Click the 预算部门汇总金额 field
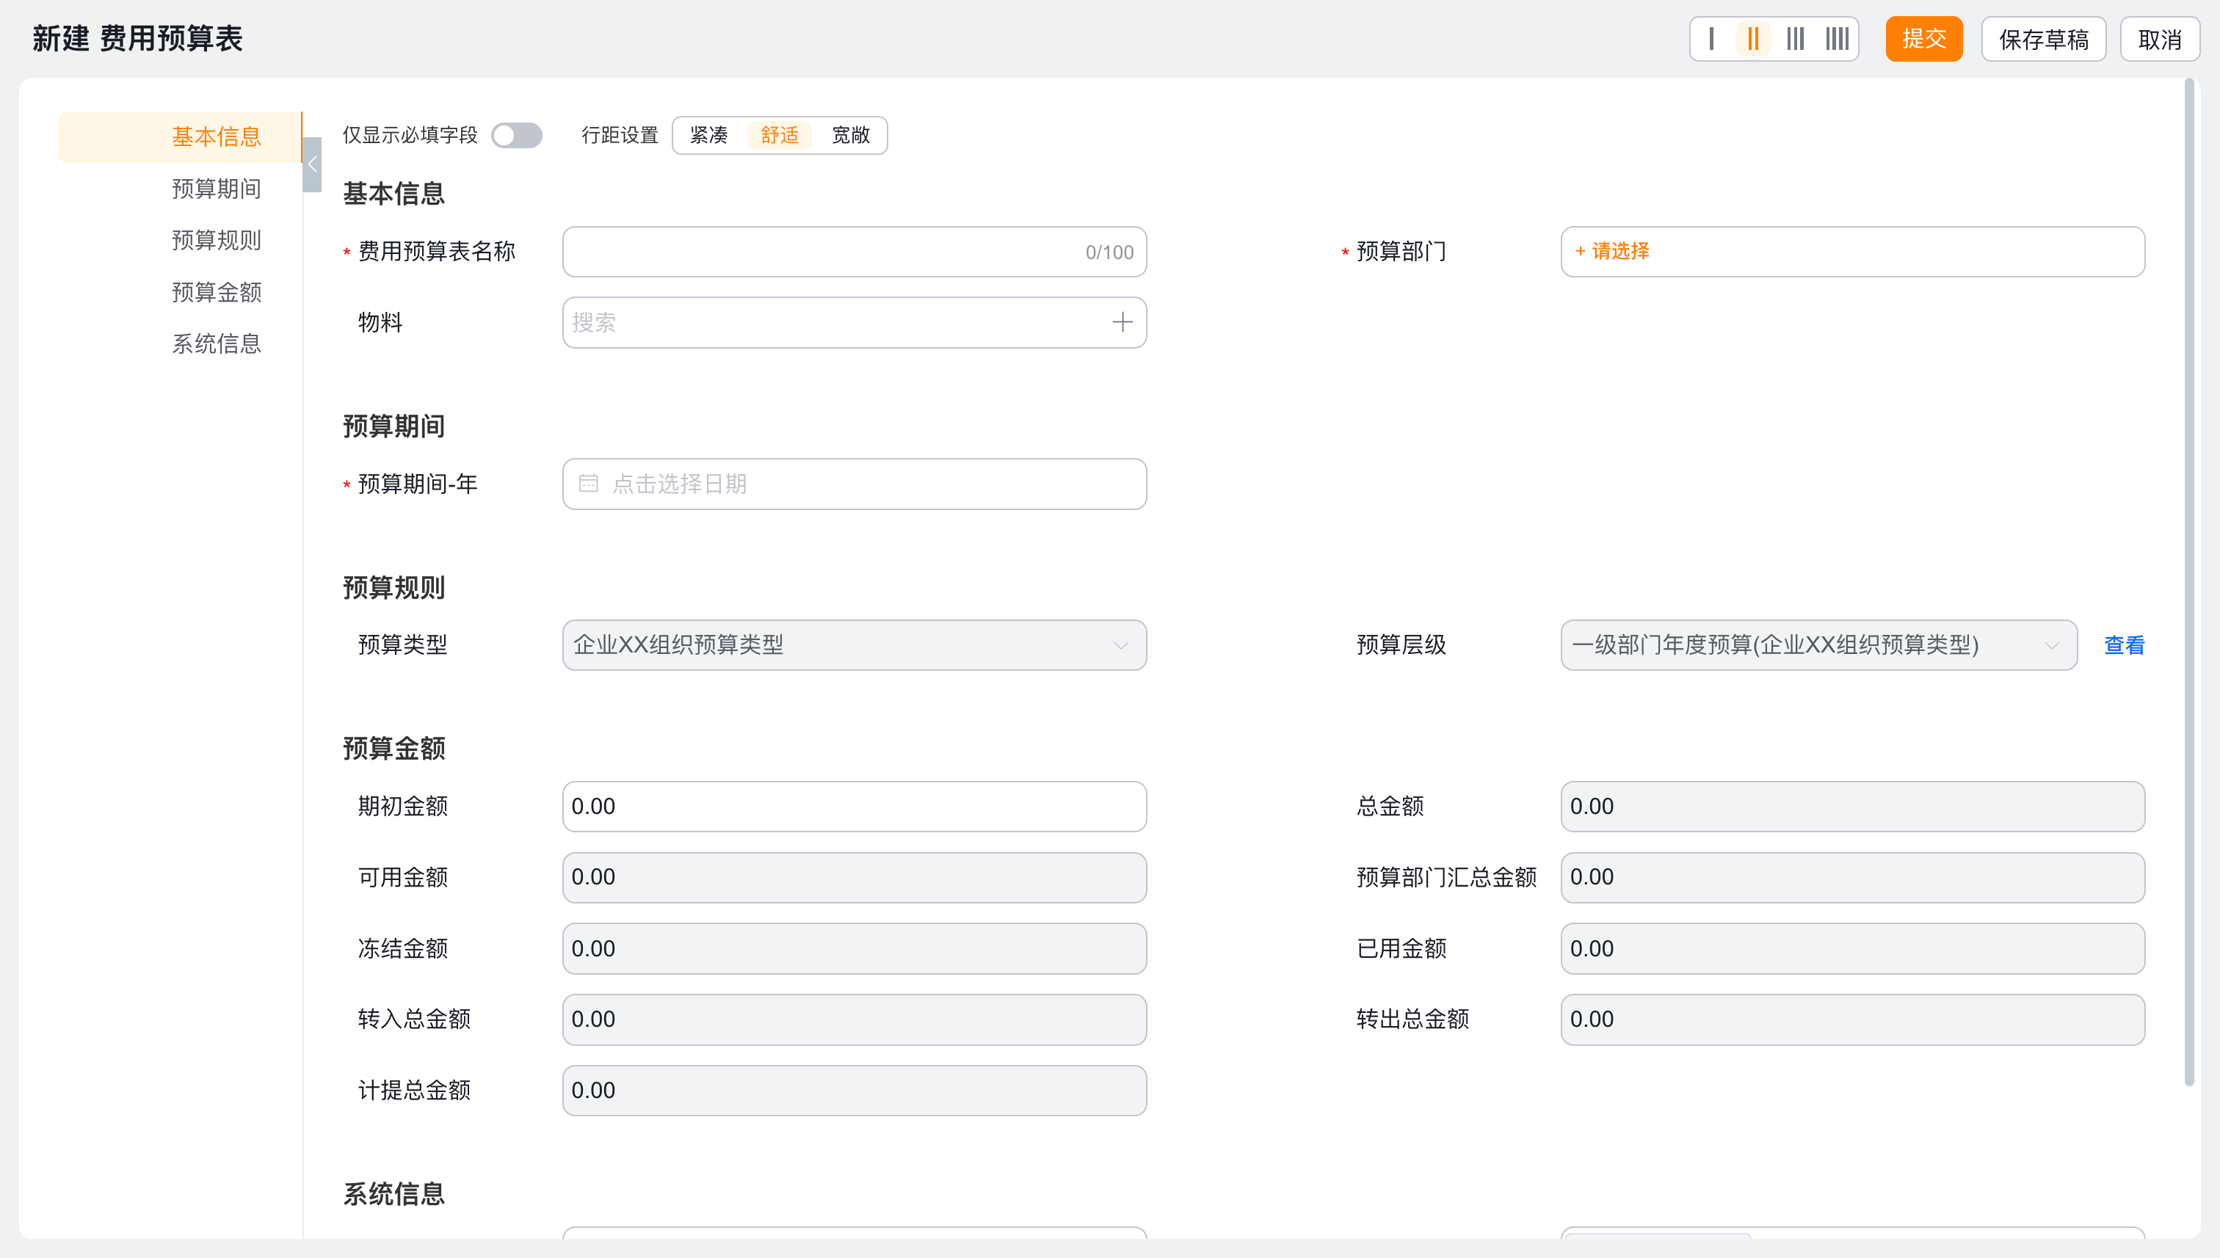Viewport: 2220px width, 1258px height. pyautogui.click(x=1852, y=877)
